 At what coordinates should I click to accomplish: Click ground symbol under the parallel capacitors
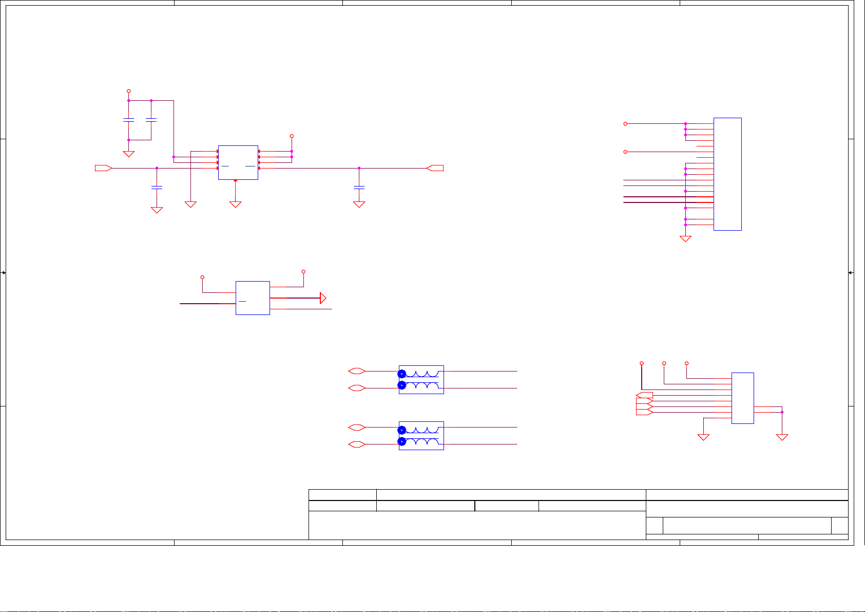[129, 154]
